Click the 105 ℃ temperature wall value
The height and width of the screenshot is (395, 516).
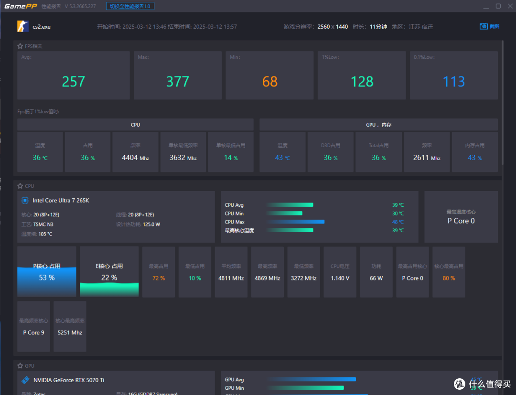(45, 234)
